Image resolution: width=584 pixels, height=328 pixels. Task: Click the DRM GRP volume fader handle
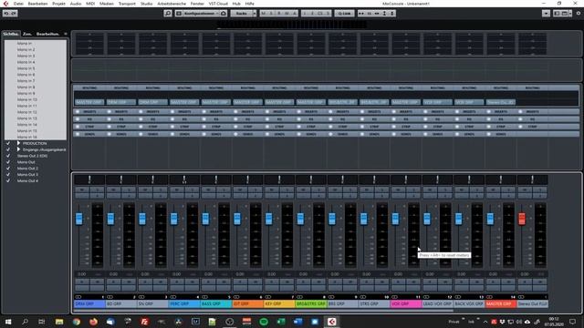pos(79,219)
